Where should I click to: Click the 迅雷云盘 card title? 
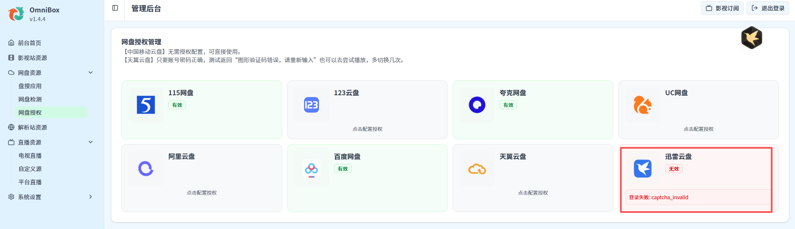tap(679, 157)
